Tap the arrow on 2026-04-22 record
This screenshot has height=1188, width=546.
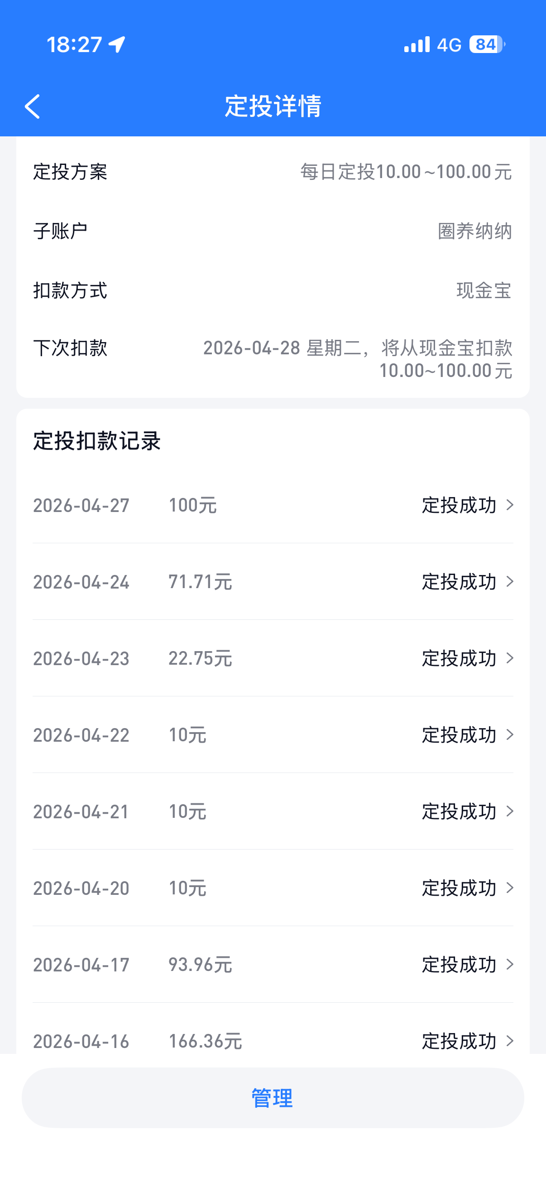(x=510, y=734)
